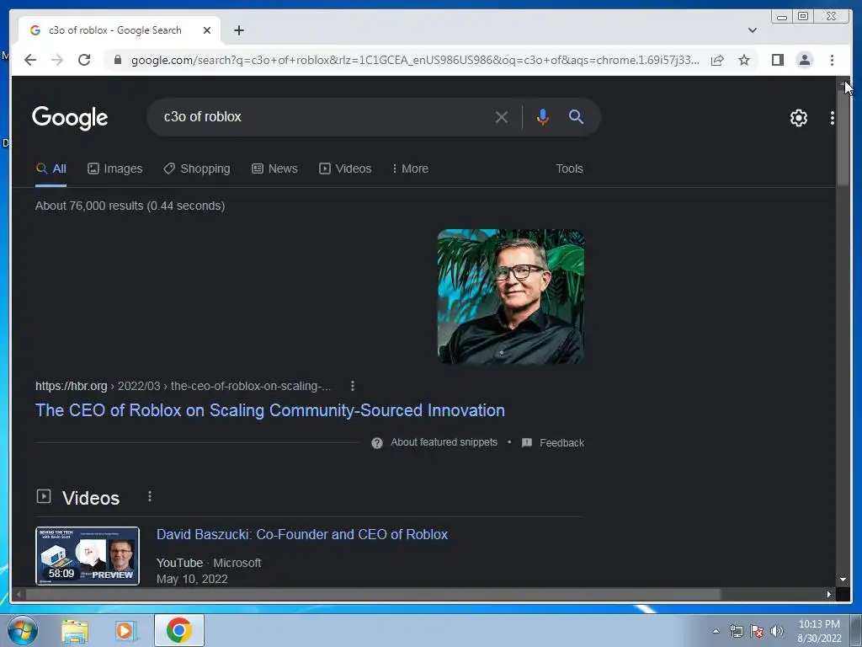
Task: Open the taskbar clock and date
Action: (x=819, y=631)
